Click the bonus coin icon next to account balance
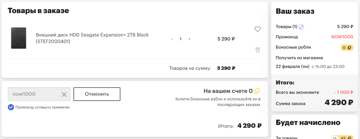Viewport: 360px width, 139px height. [x=257, y=91]
